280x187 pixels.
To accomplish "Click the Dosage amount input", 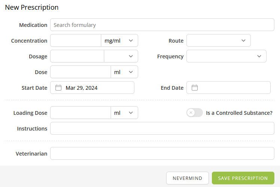I will [77, 56].
